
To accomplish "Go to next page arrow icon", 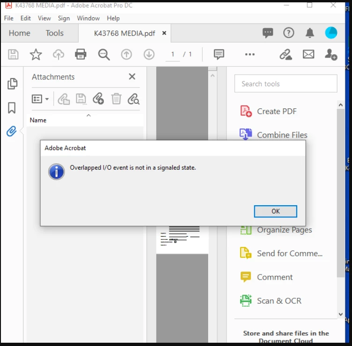I will [x=149, y=55].
